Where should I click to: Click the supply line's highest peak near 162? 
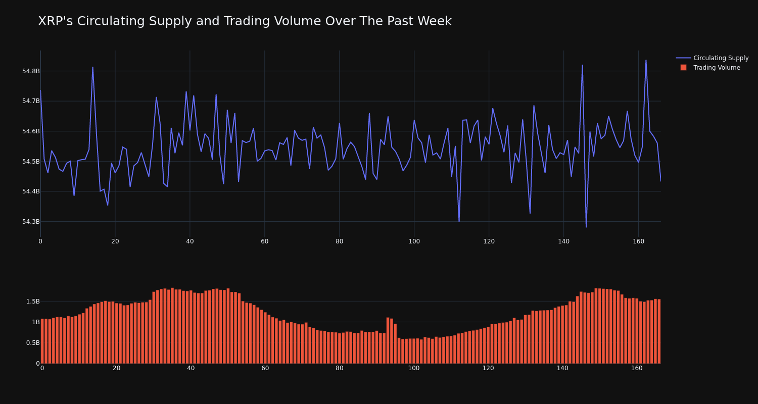pos(646,61)
